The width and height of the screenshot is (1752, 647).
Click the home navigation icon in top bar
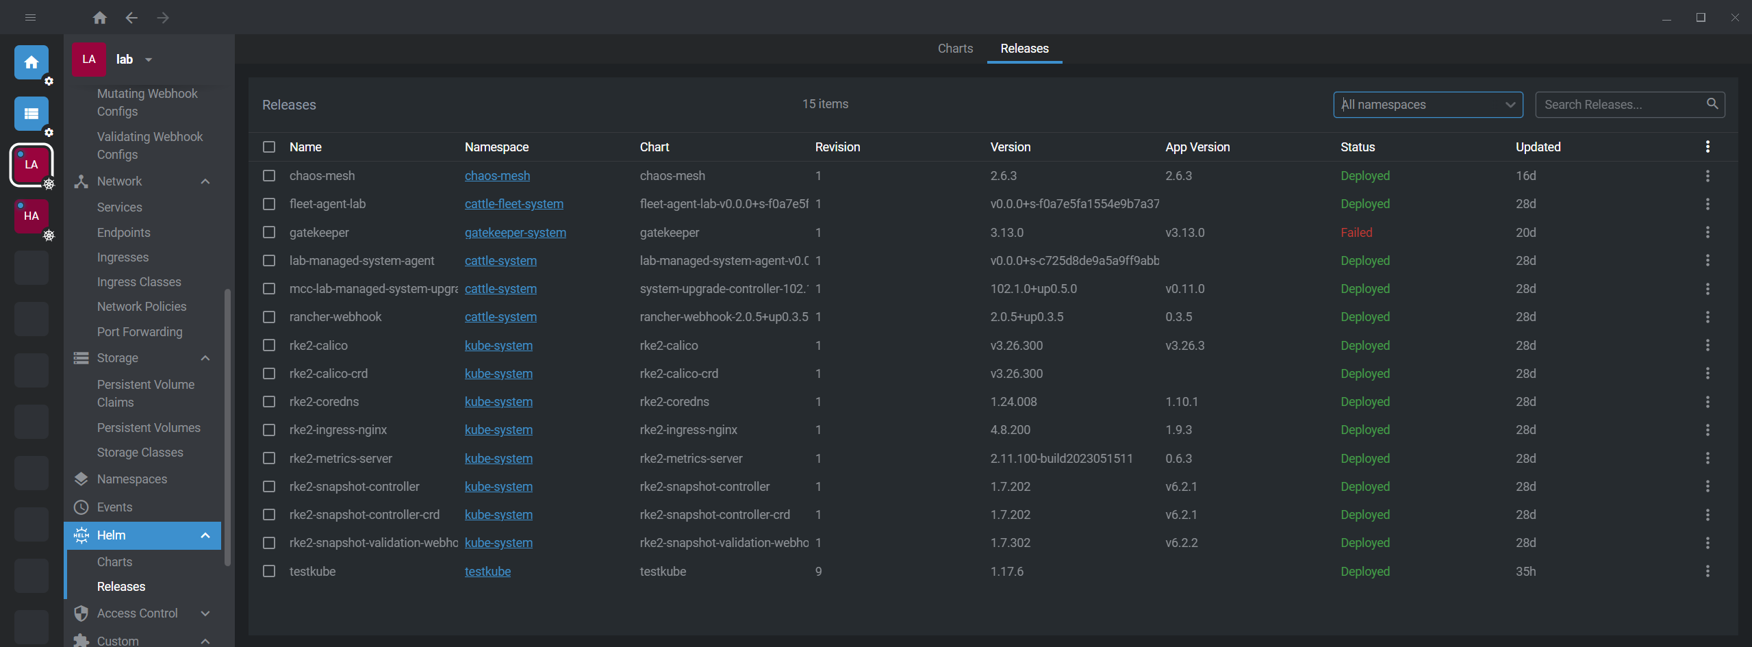point(100,18)
